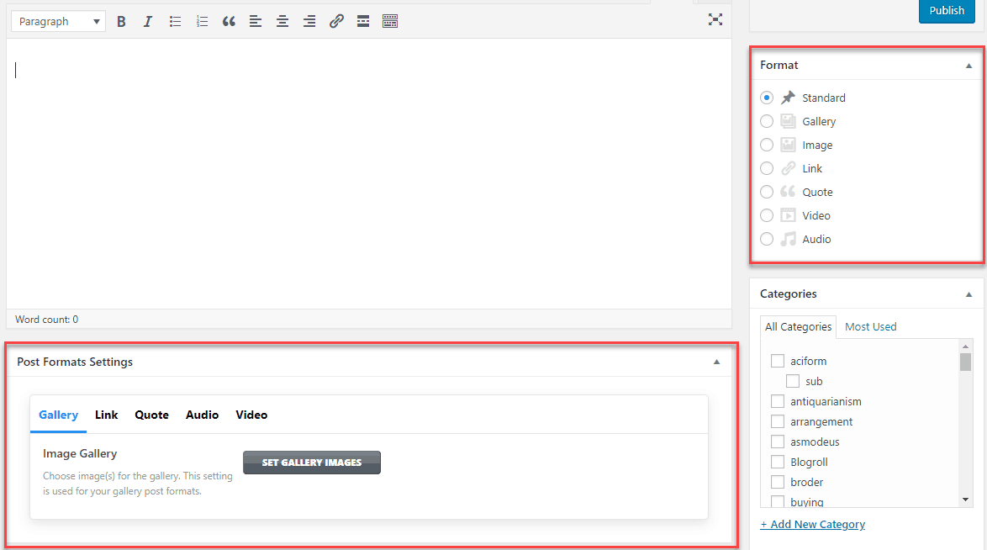Insert the Read More tag
The width and height of the screenshot is (987, 550).
coord(363,22)
